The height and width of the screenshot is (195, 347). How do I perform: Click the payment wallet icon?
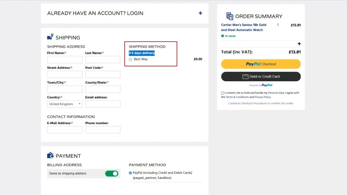[x=50, y=155]
